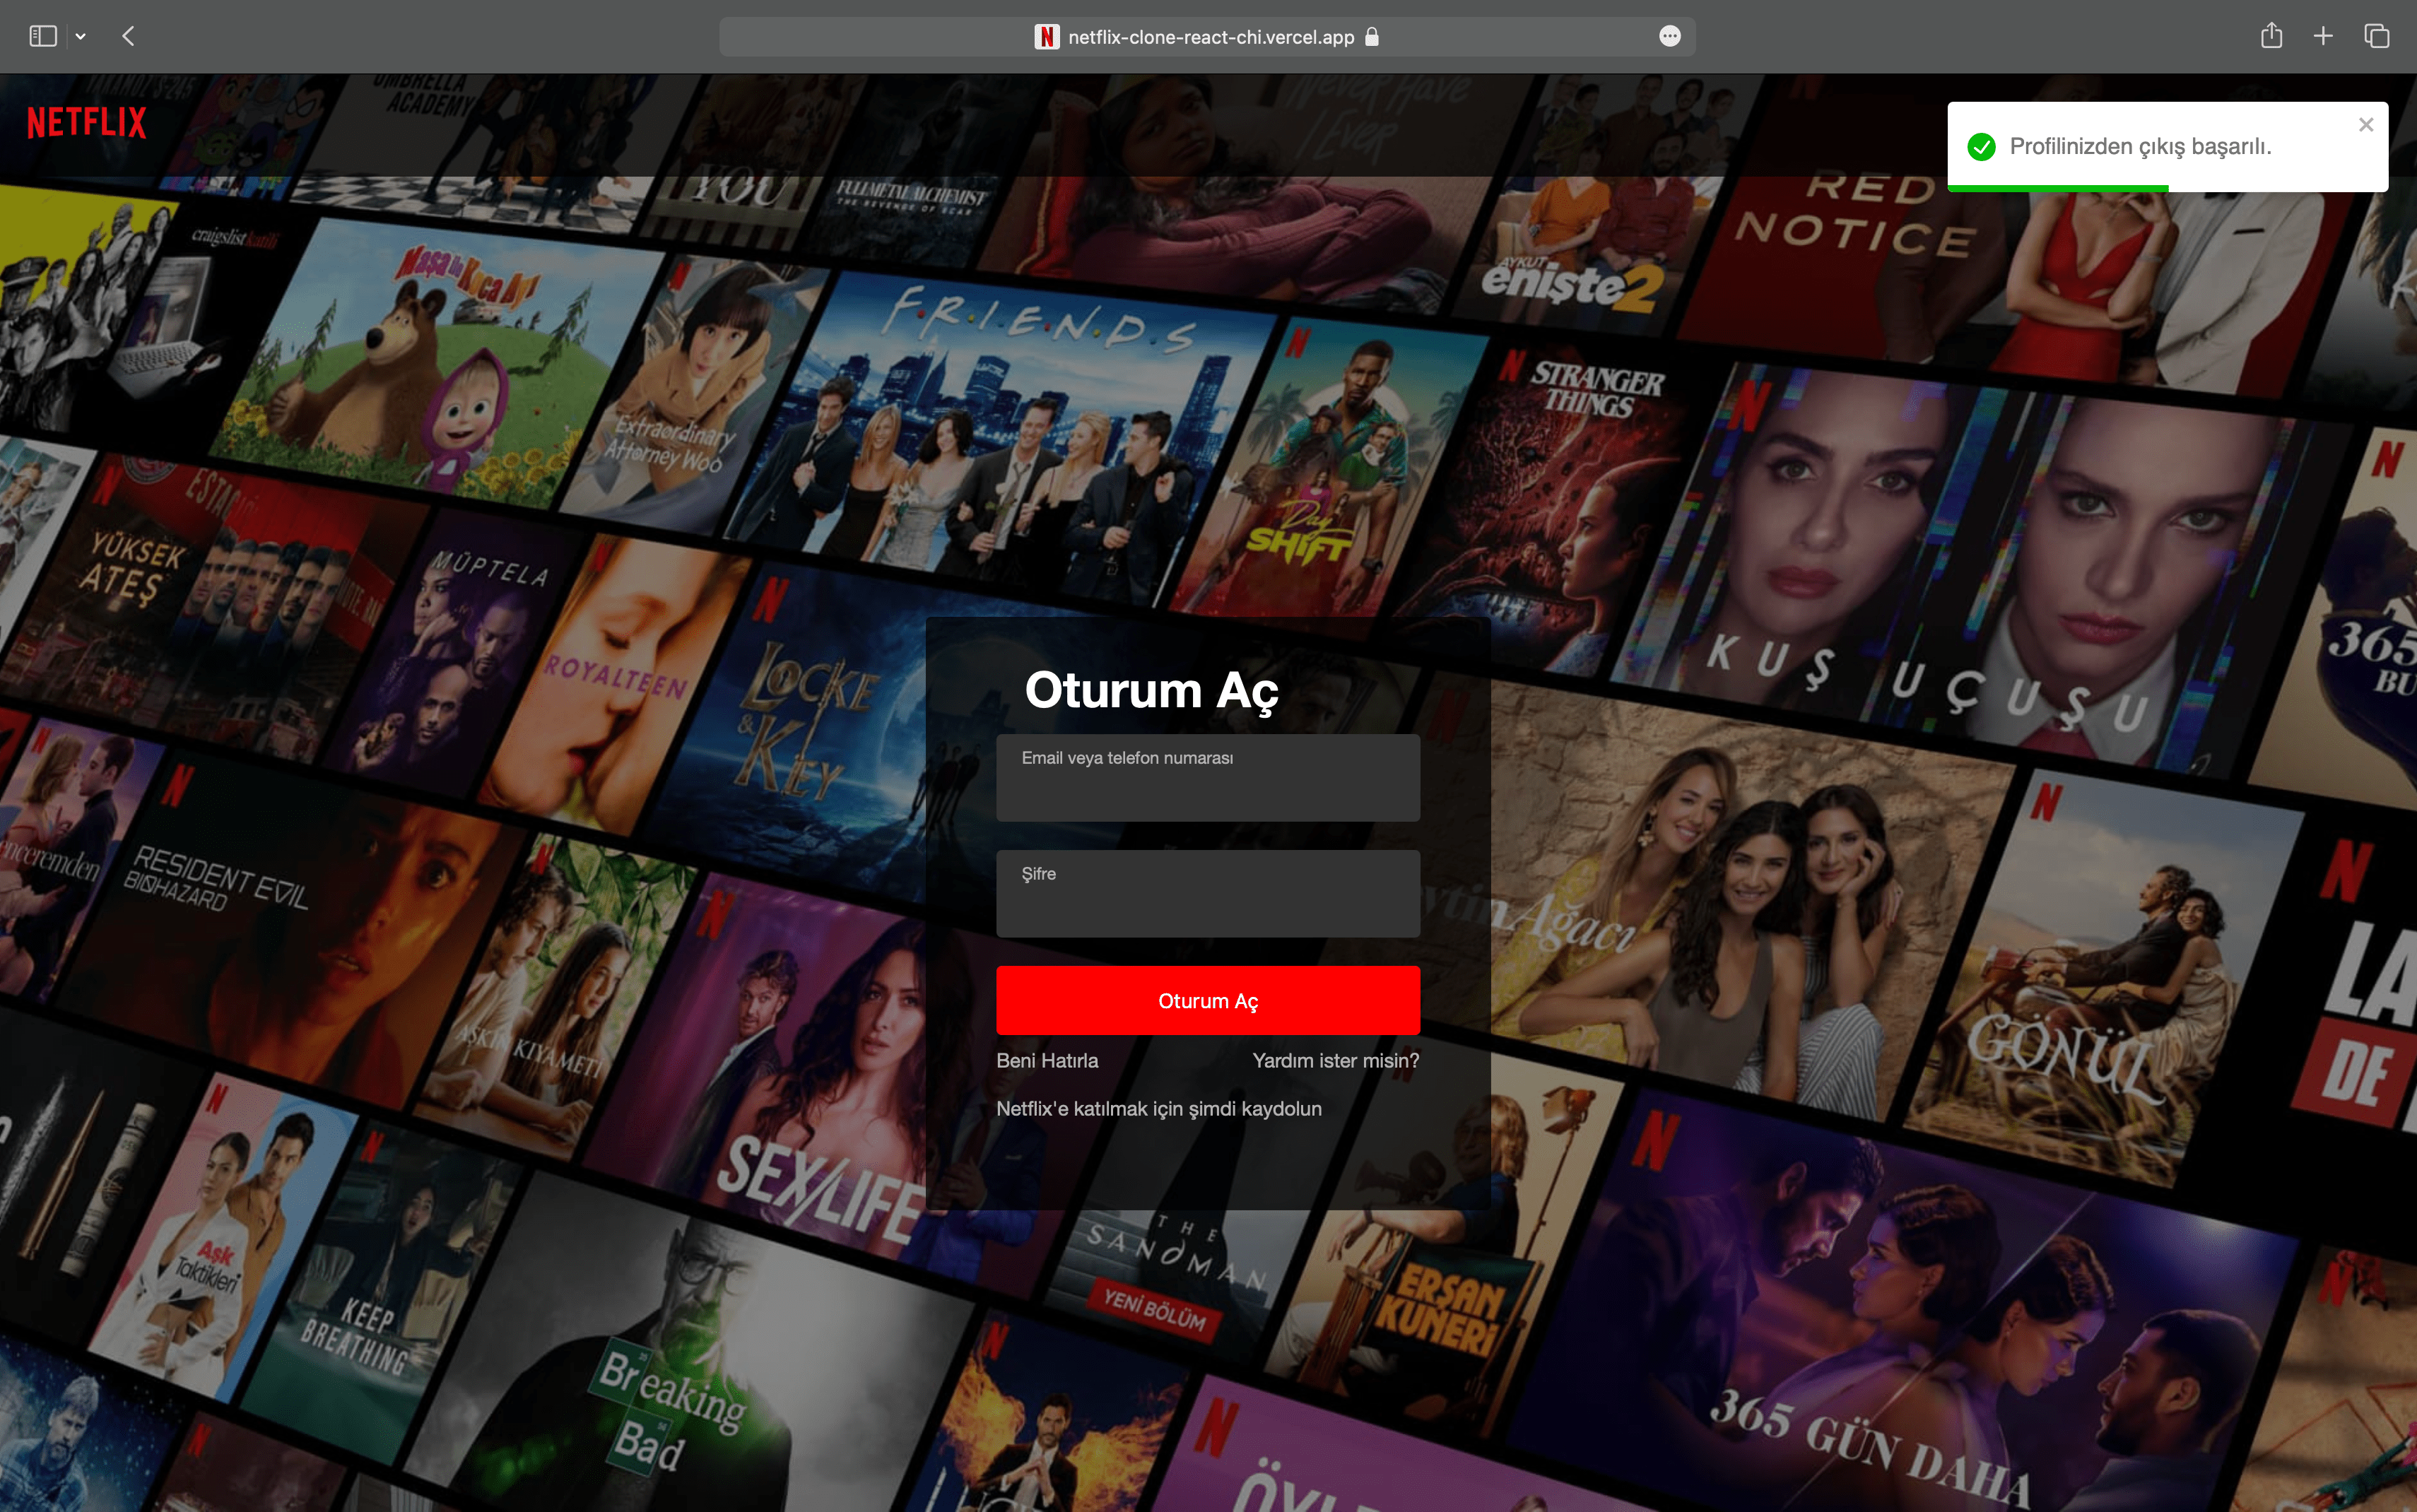Dismiss the logout success notification
The image size is (2417, 1512).
[x=2365, y=125]
